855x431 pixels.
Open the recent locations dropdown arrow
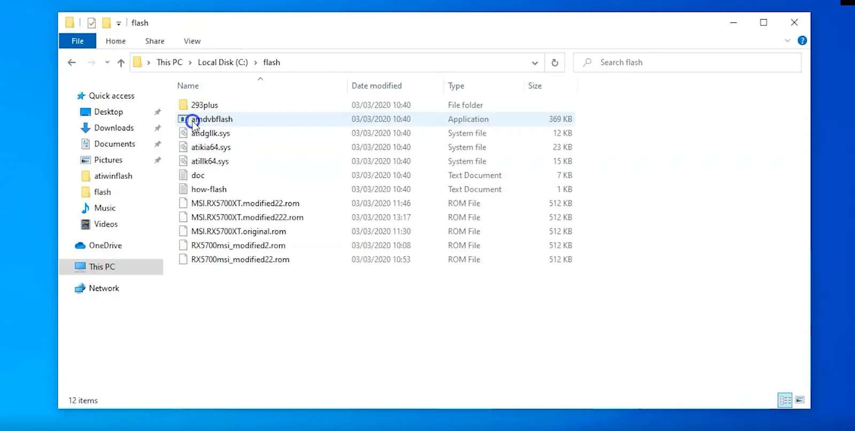(x=107, y=62)
